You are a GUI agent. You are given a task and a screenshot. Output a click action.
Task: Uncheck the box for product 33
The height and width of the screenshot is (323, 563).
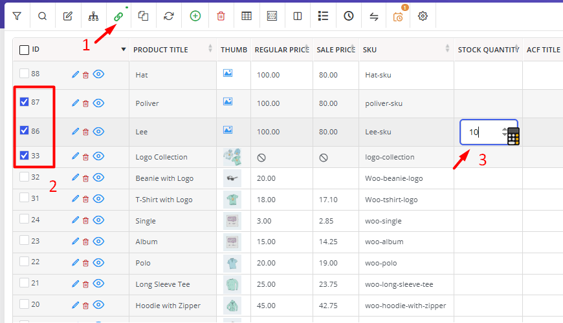pos(24,155)
